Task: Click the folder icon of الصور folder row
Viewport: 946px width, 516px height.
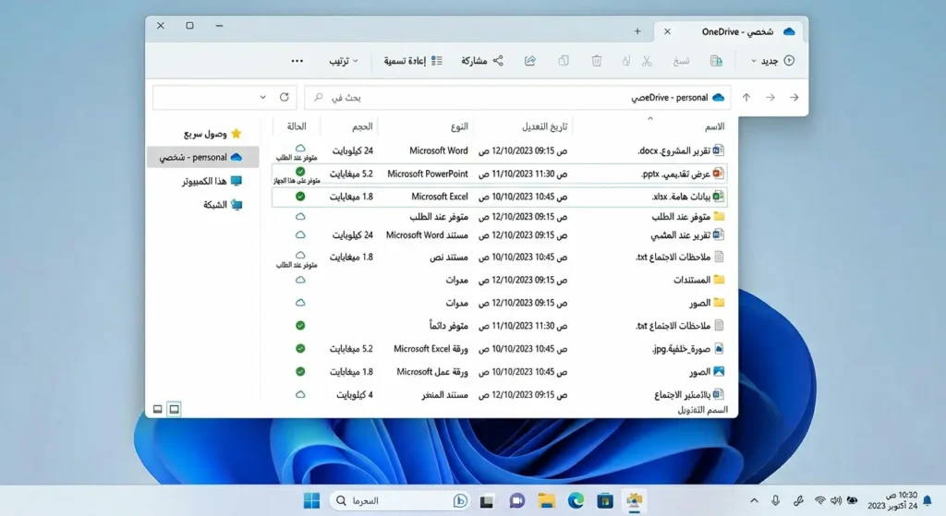Action: (x=719, y=303)
